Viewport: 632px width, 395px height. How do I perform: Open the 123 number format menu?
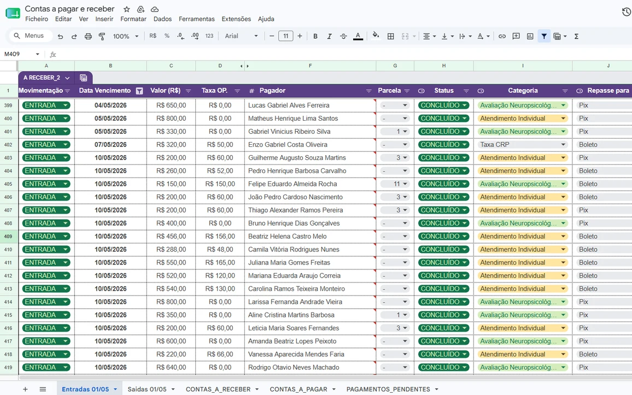pos(209,36)
